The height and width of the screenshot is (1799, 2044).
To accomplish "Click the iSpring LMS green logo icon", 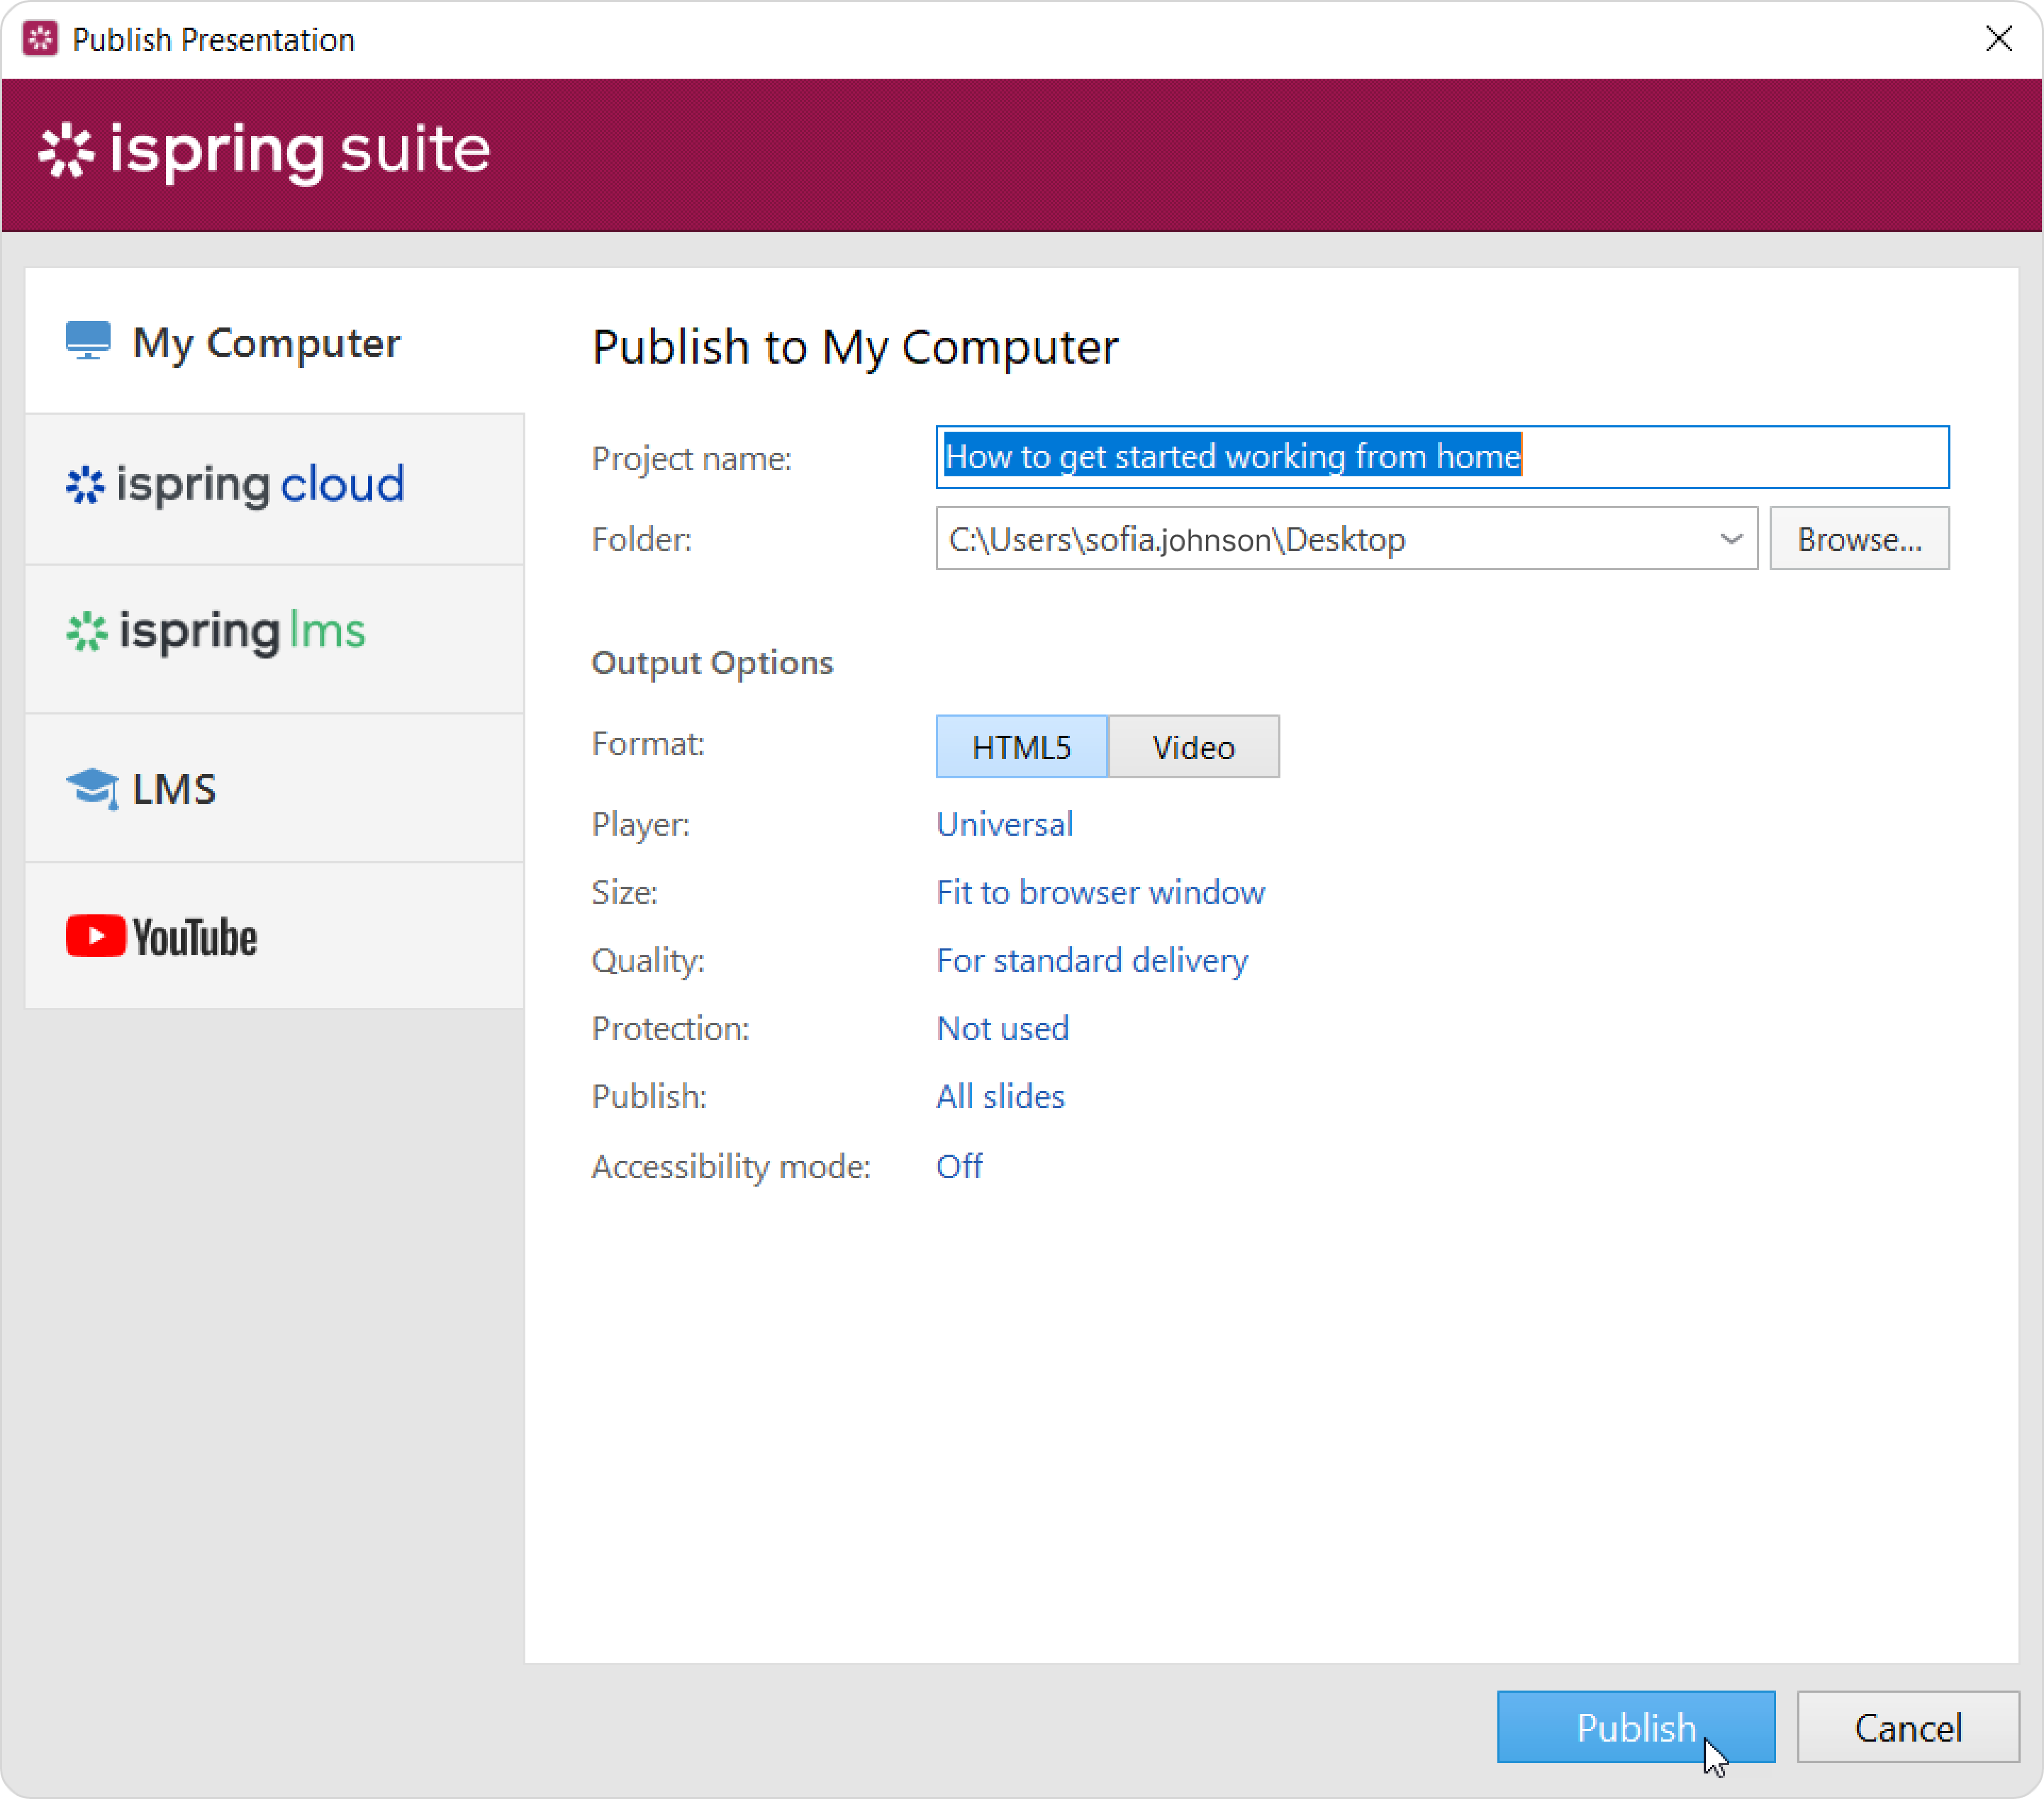I will click(x=87, y=631).
